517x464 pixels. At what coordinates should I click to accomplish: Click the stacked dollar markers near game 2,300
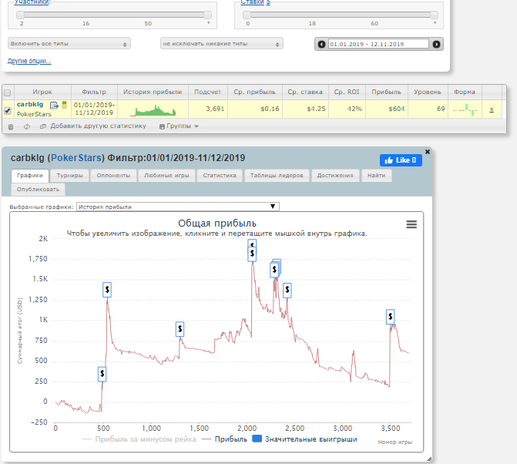pos(274,270)
